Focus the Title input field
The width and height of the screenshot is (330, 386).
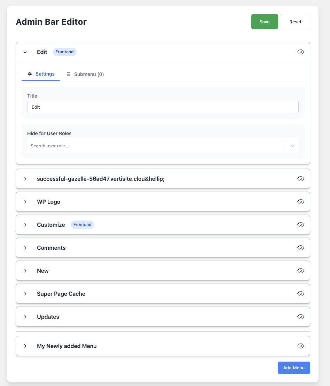pos(163,107)
